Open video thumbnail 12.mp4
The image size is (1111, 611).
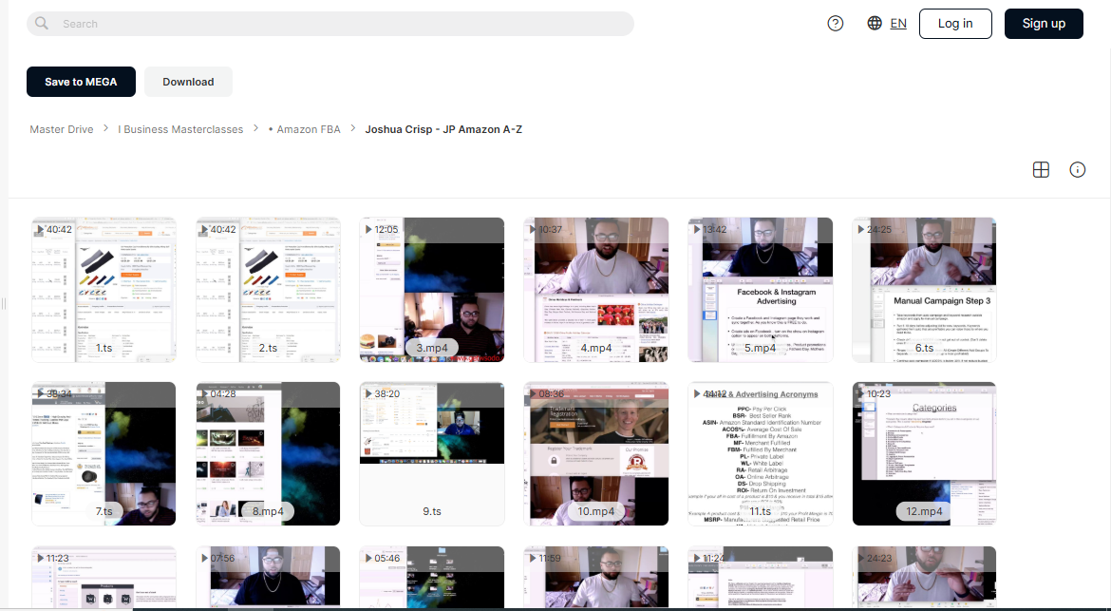tap(924, 453)
